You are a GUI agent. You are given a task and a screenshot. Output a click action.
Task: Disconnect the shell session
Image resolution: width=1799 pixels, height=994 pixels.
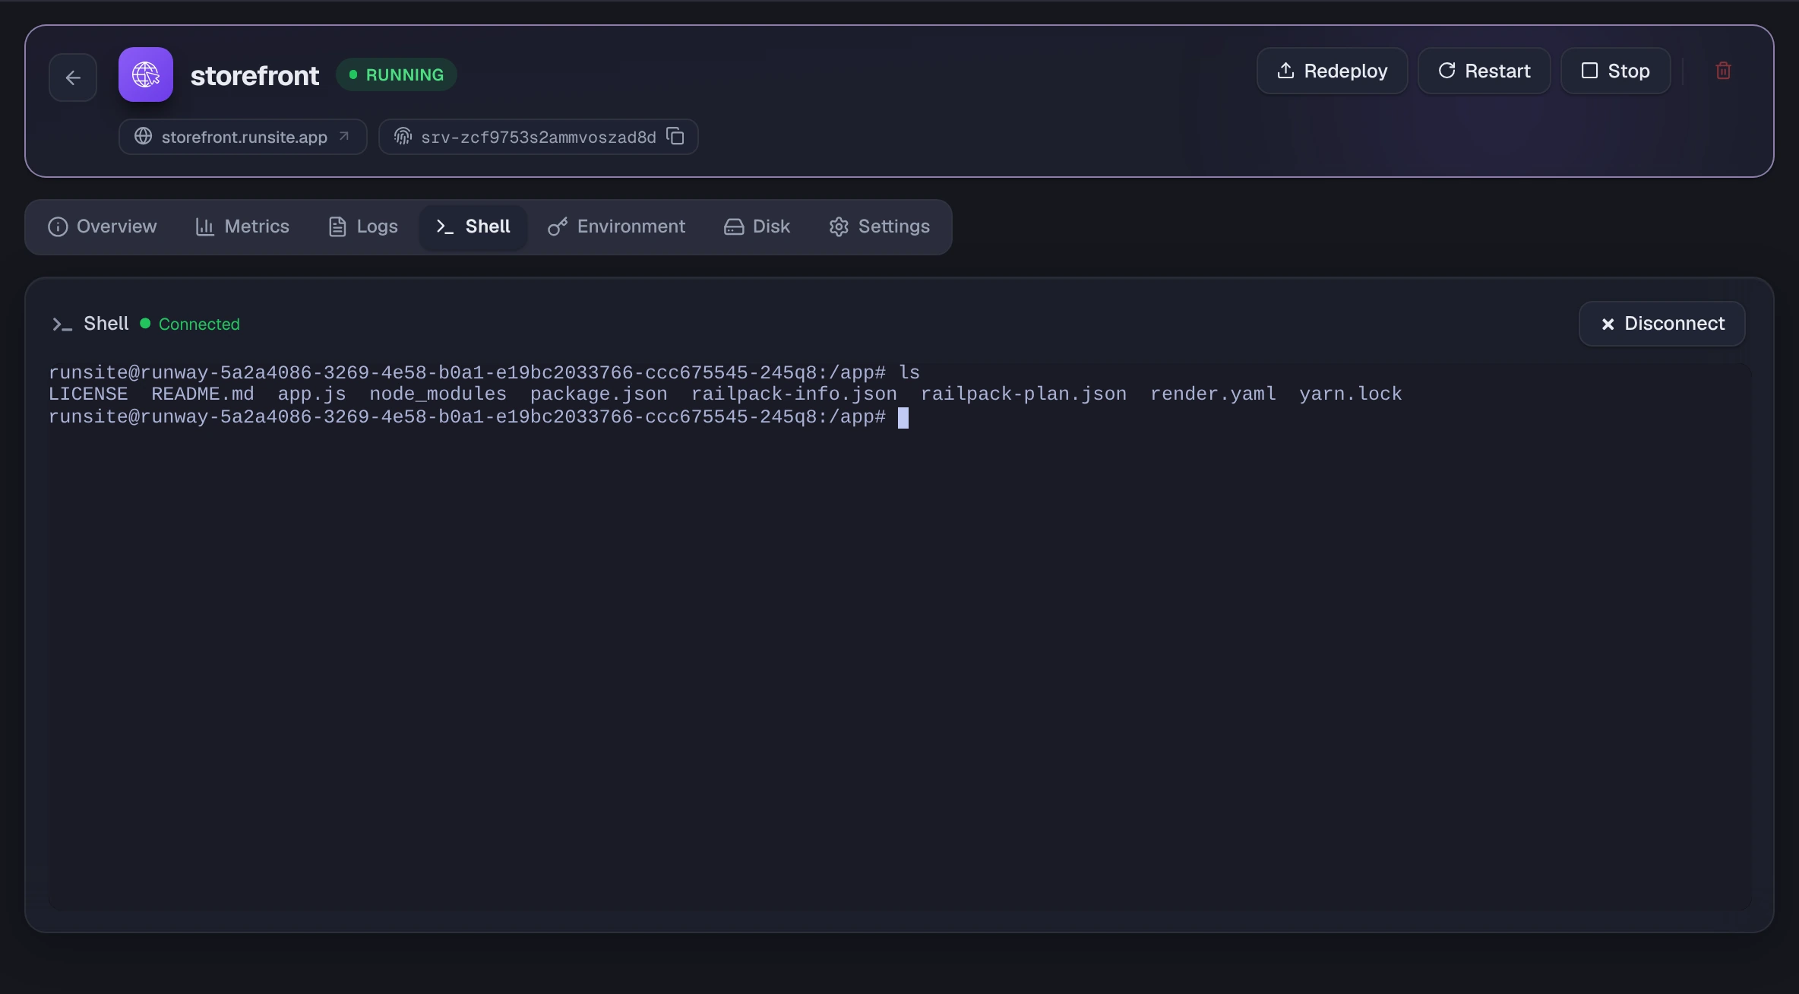tap(1662, 324)
